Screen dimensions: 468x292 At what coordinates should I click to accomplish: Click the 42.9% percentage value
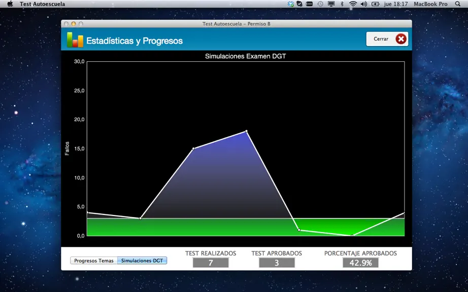tap(360, 263)
